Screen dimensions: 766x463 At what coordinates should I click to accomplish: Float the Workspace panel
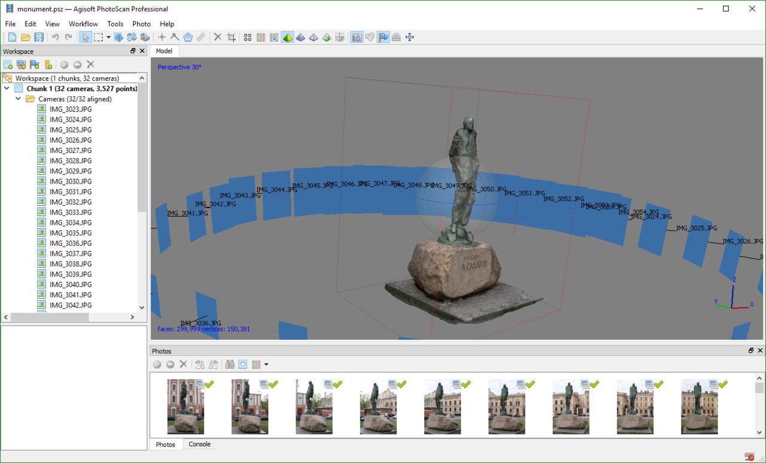tap(133, 51)
